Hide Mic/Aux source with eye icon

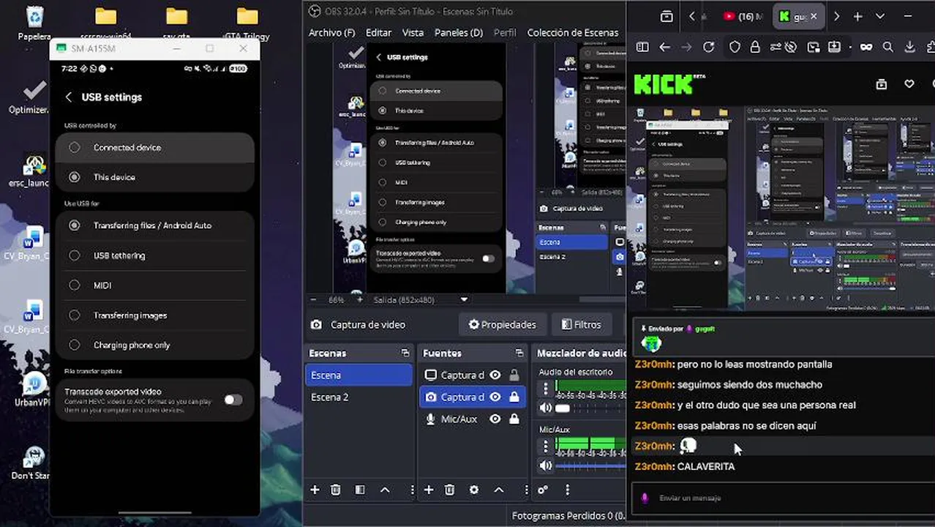[x=495, y=419]
